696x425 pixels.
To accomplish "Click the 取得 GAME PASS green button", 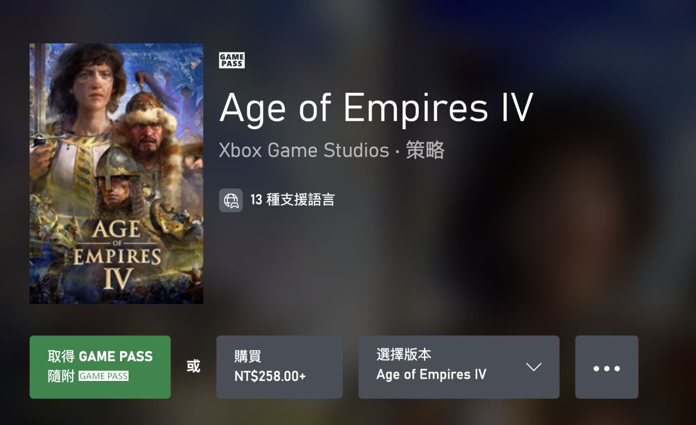I will click(100, 367).
